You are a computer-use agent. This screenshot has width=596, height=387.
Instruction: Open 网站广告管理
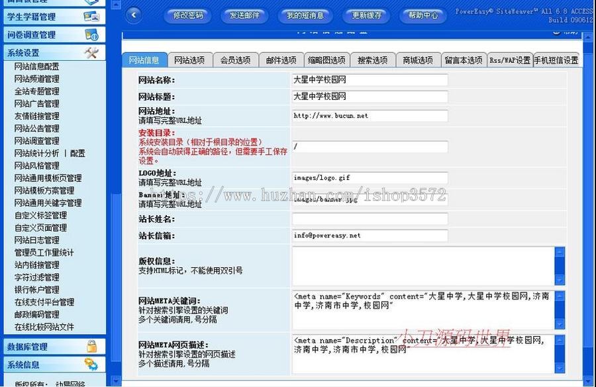[x=36, y=104]
